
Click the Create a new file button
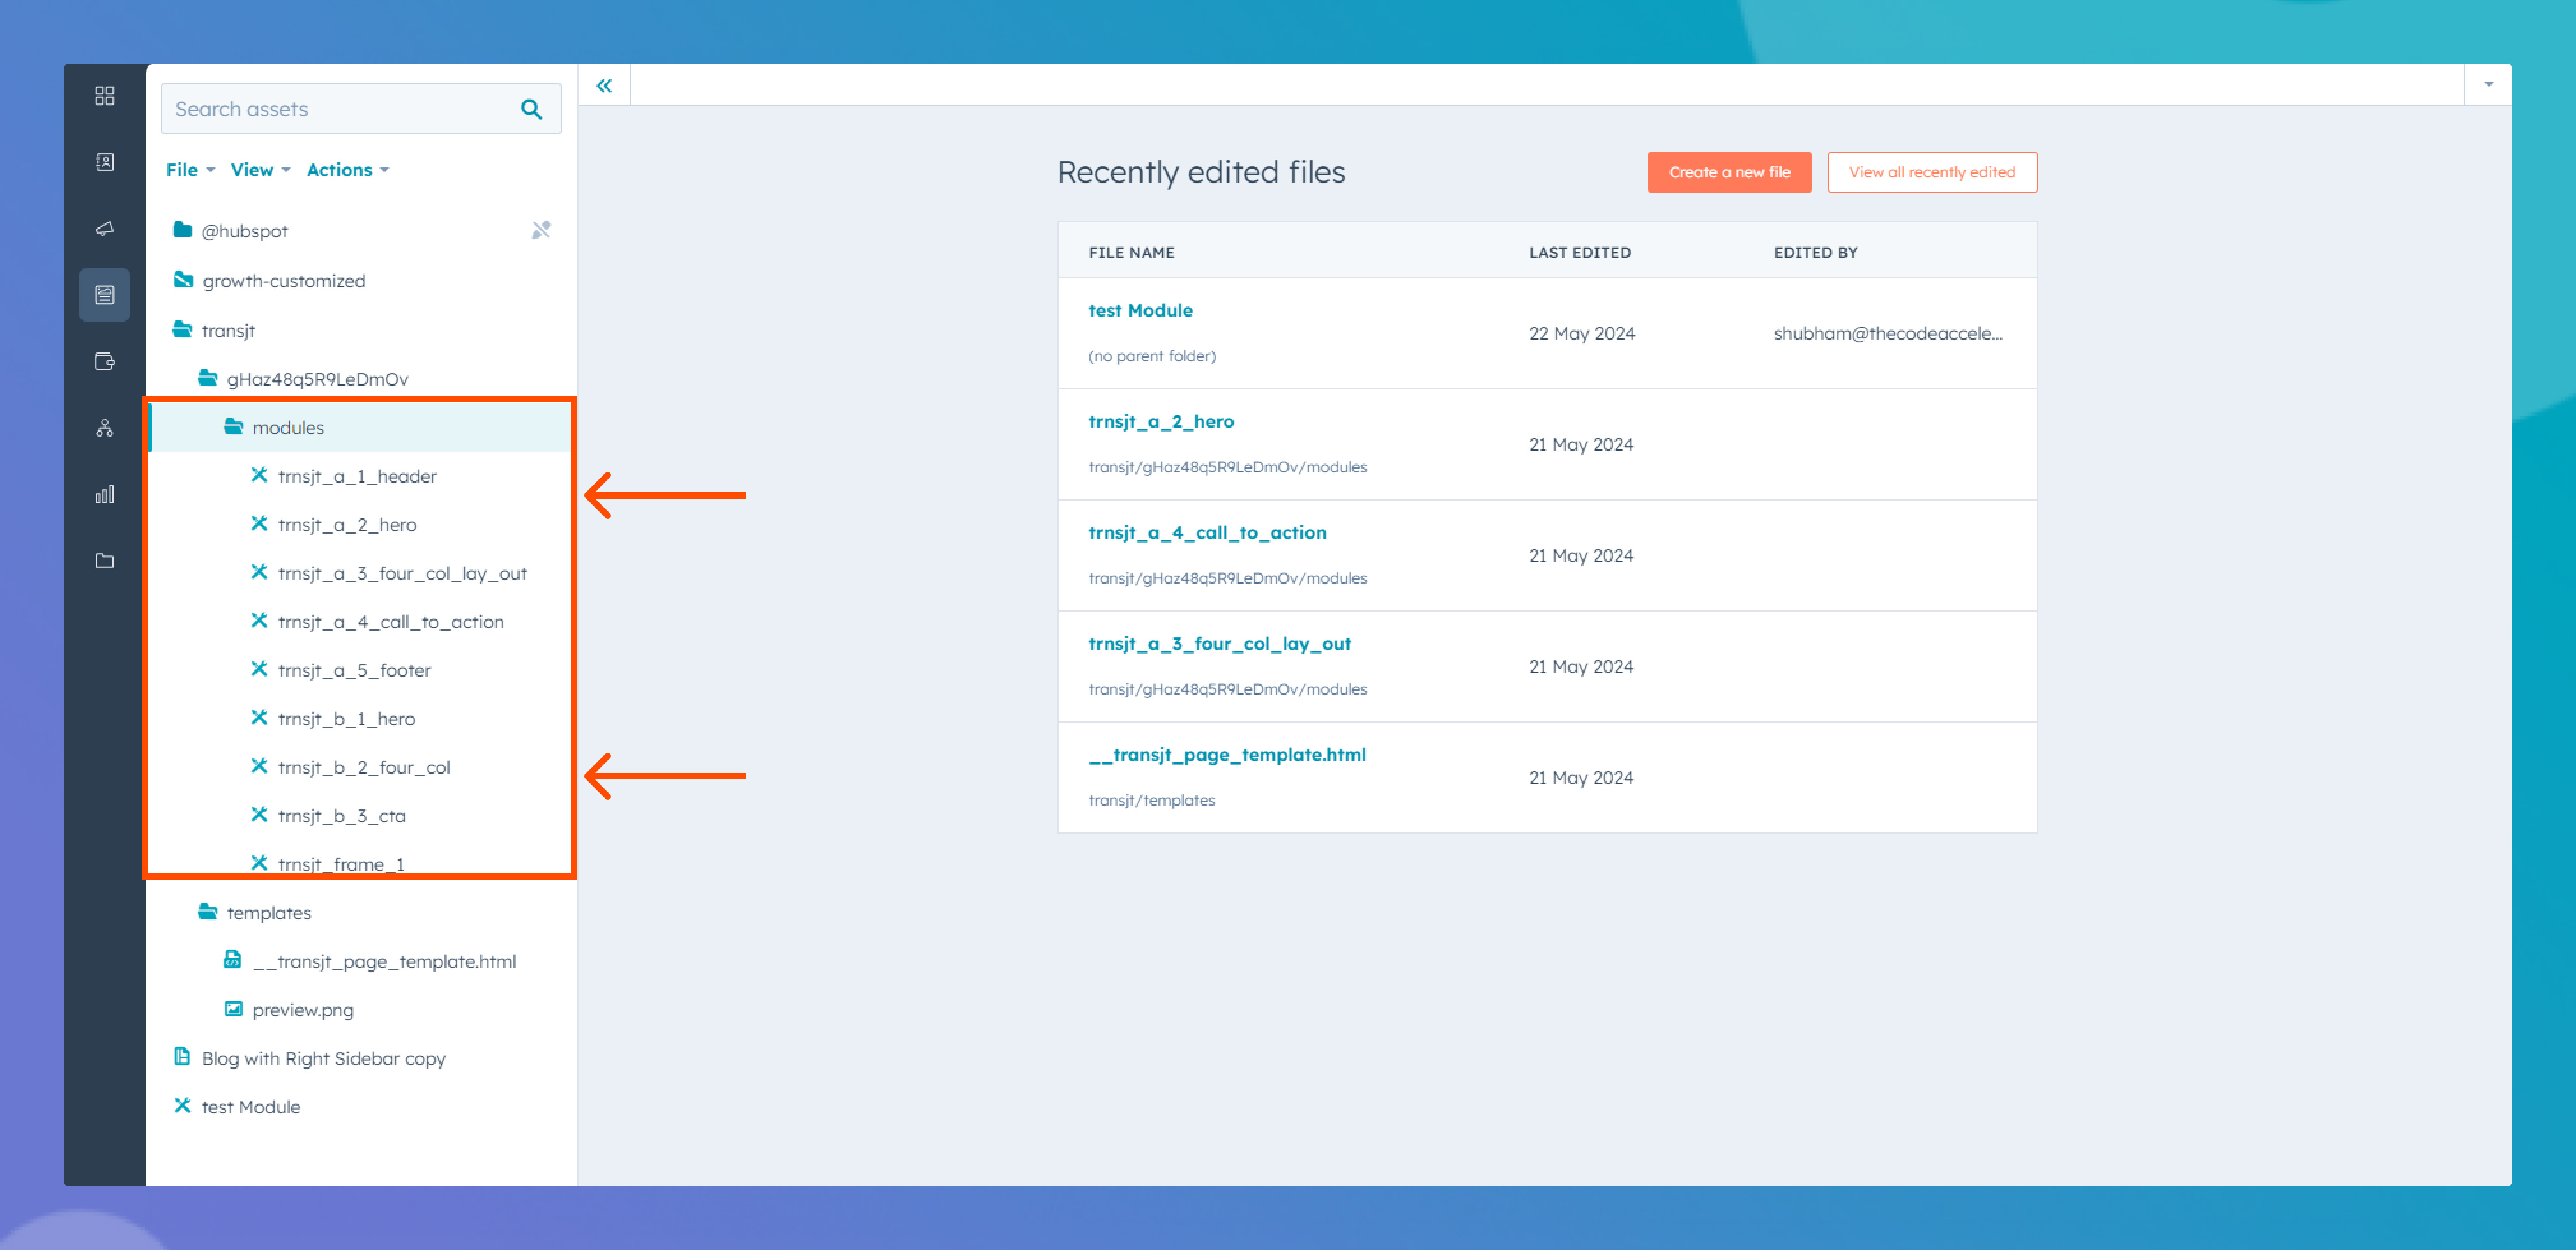click(1728, 171)
